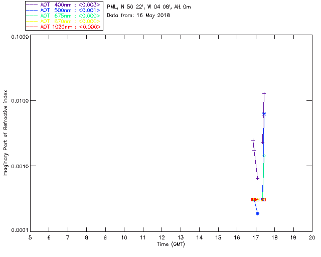321x257 pixels.
Task: Click the x-axis tick label 7
Action: click(x=68, y=237)
